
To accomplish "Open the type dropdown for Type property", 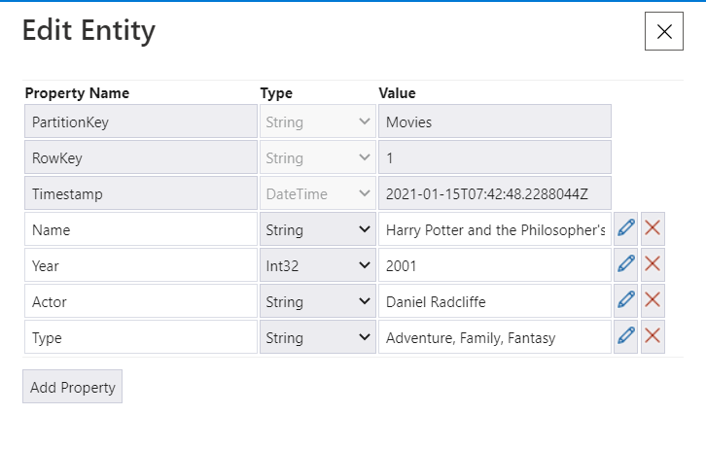I will click(x=317, y=338).
